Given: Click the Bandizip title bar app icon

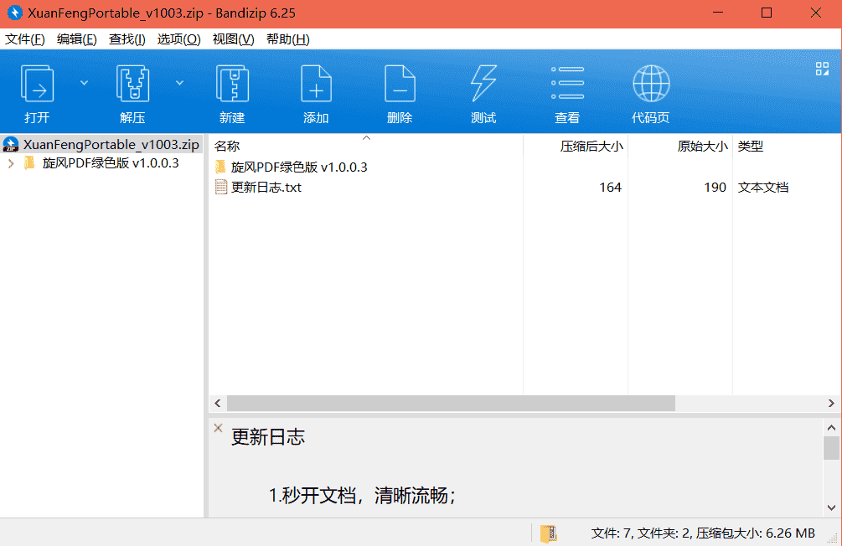Looking at the screenshot, I should point(14,13).
